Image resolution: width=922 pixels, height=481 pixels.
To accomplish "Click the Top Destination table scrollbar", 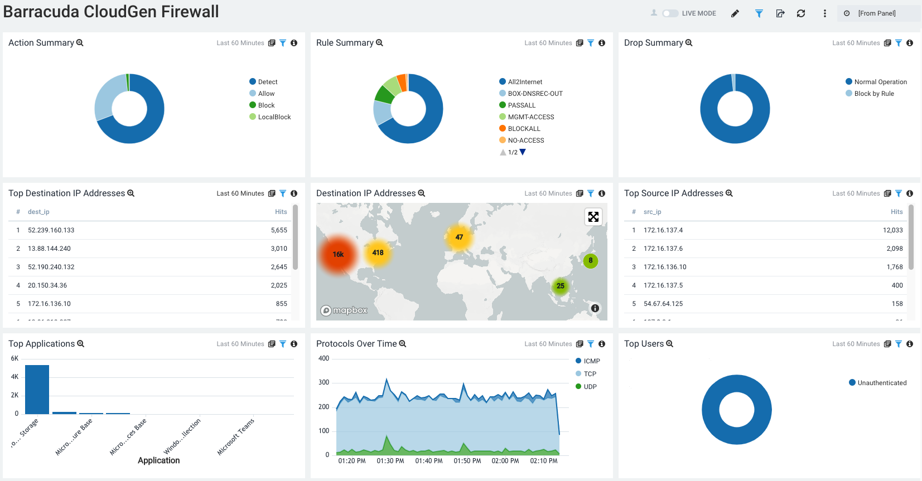I will click(295, 237).
